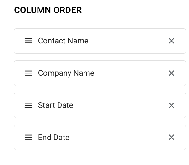The width and height of the screenshot is (189, 165).
Task: Click the X next to End Date
Action: 171,137
